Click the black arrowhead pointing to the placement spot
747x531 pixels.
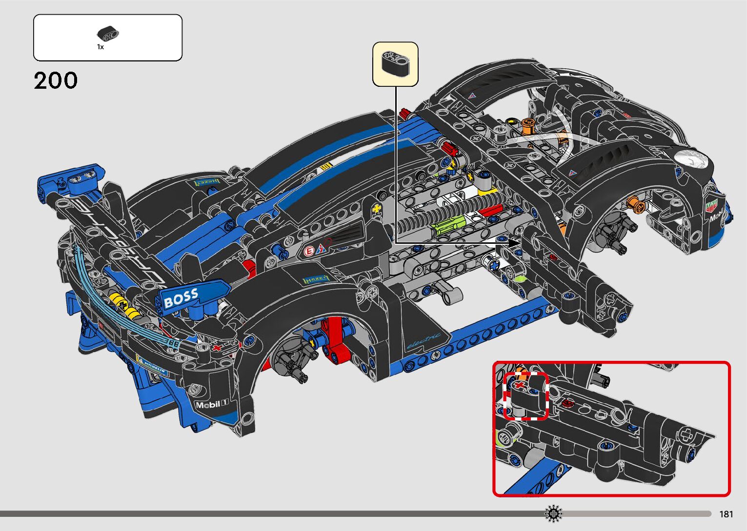pos(514,242)
